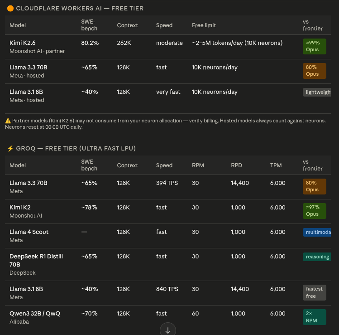
Task: Click RPD 14,400 in Llama 3.1 8B row
Action: [x=240, y=289]
